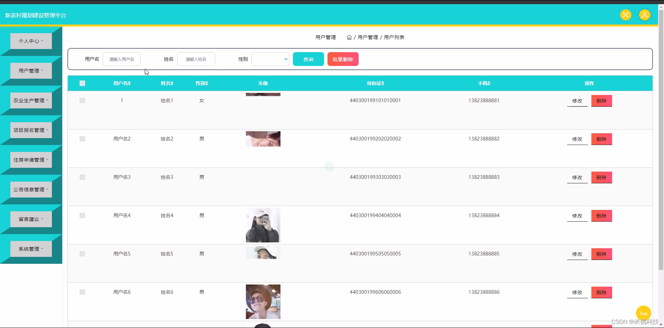Viewport: 664px width, 328px height.
Task: Sort table by 手机 column arrows
Action: 489,83
